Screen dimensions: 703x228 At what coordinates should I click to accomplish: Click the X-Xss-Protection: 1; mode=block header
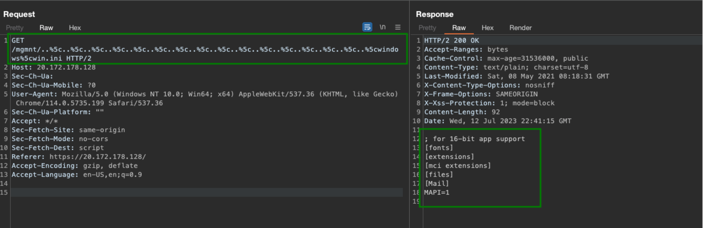coord(489,103)
